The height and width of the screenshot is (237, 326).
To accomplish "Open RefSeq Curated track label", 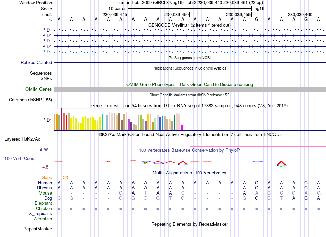I will point(36,62).
